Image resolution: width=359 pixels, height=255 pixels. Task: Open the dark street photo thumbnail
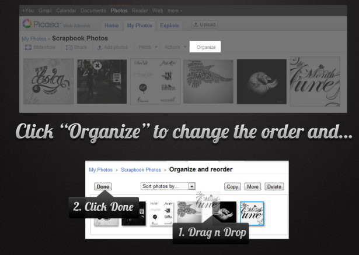[x=102, y=82]
